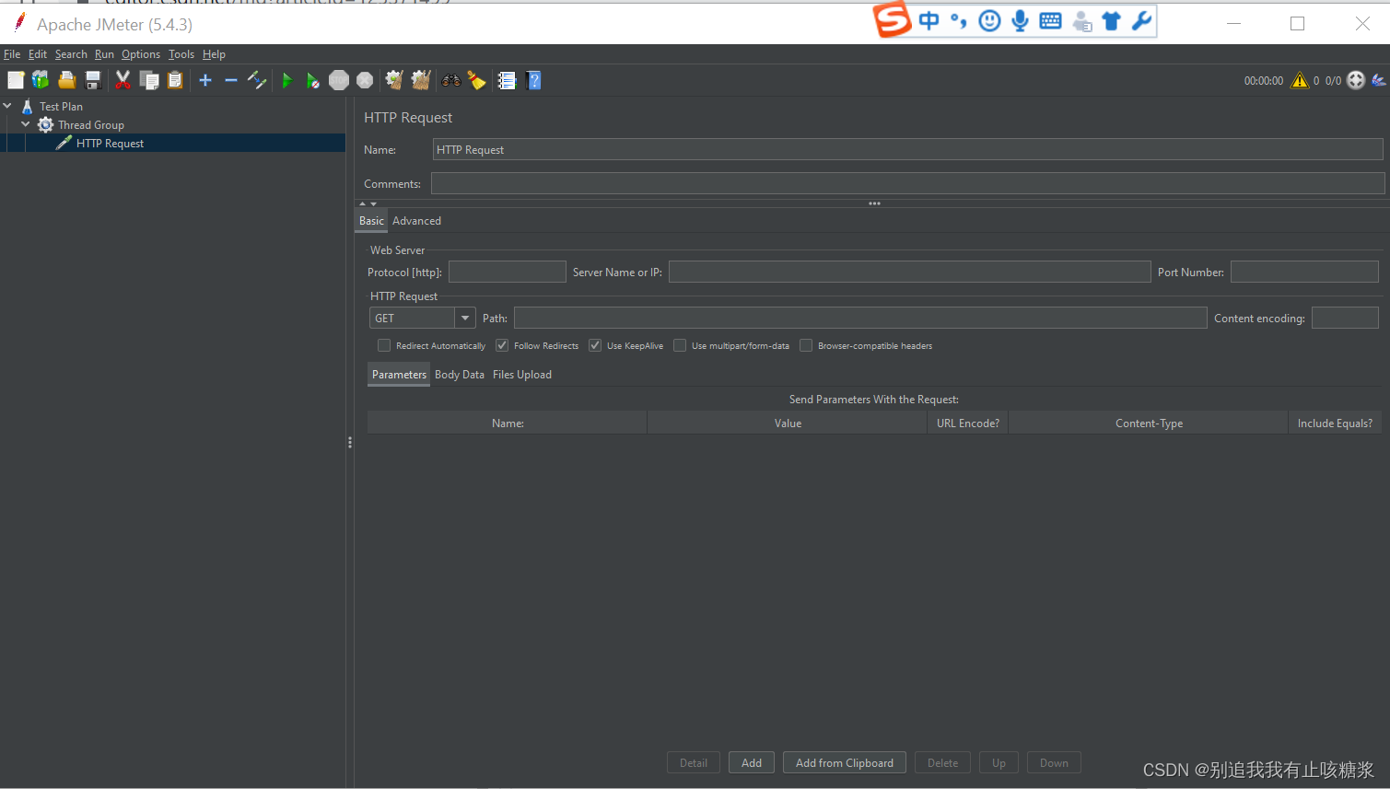Activate Sogou voice input microphone icon
Viewport: 1390px width, 789px height.
(1020, 20)
